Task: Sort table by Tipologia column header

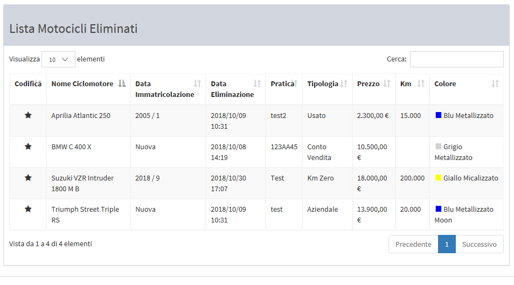Action: tap(323, 84)
